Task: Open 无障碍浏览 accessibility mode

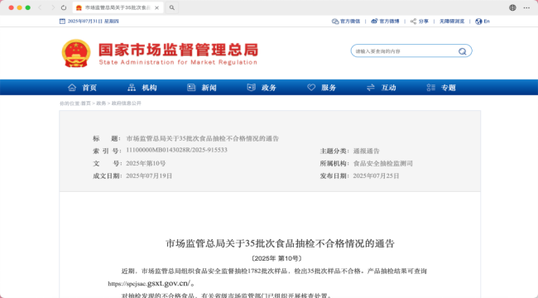Action: [x=452, y=22]
